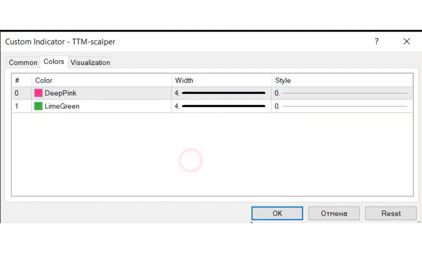The width and height of the screenshot is (422, 253).
Task: Open width dropdown for LimeGreen row
Action: (221, 106)
